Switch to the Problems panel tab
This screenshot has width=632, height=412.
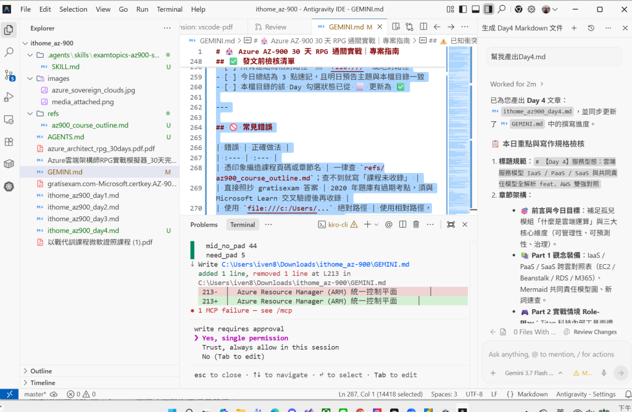pyautogui.click(x=204, y=225)
